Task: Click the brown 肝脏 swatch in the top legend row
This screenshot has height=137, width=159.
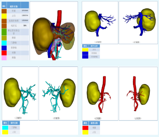Action: (4, 11)
